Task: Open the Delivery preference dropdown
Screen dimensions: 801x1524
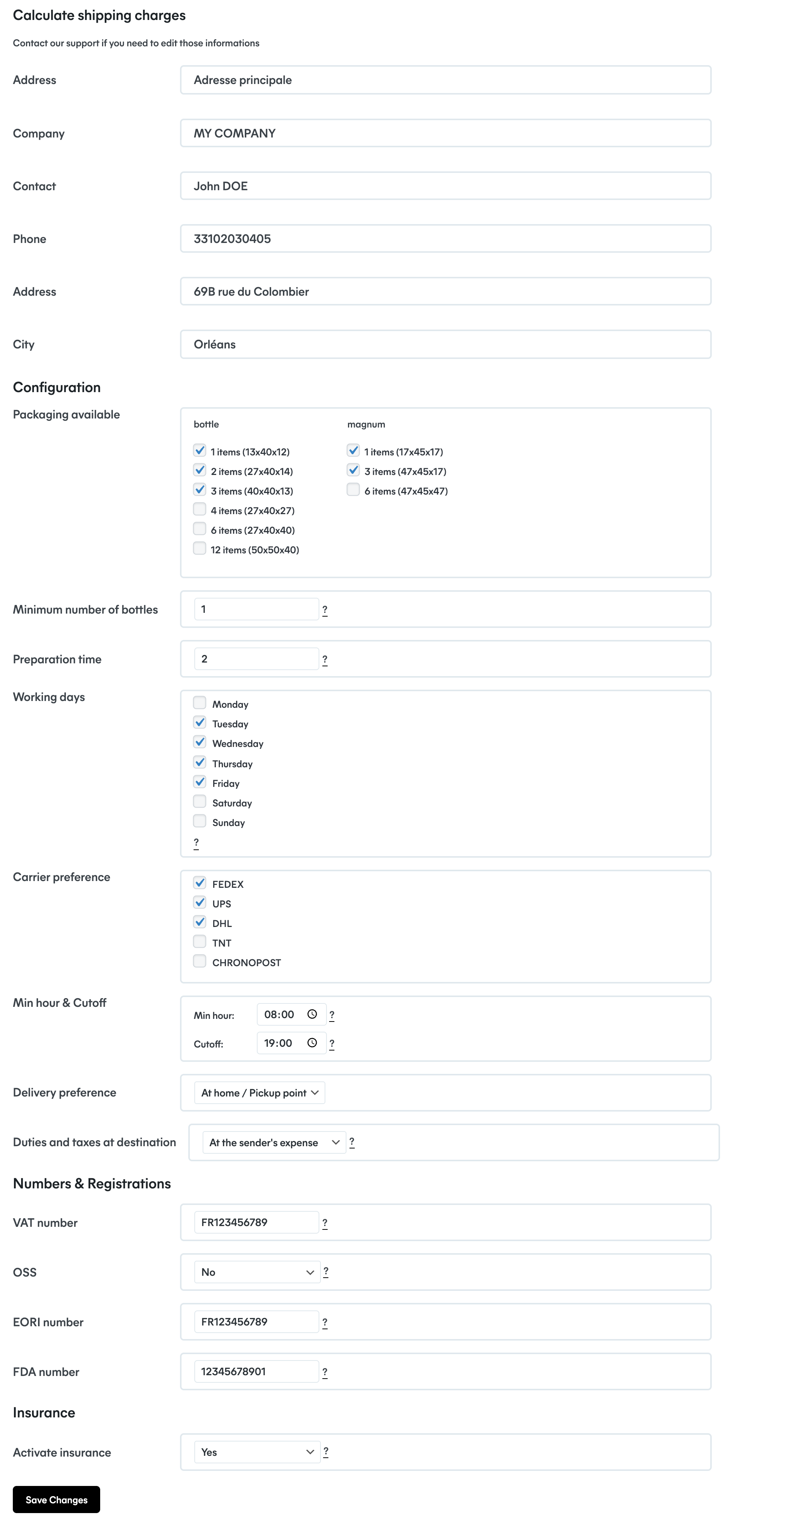Action: coord(259,1093)
